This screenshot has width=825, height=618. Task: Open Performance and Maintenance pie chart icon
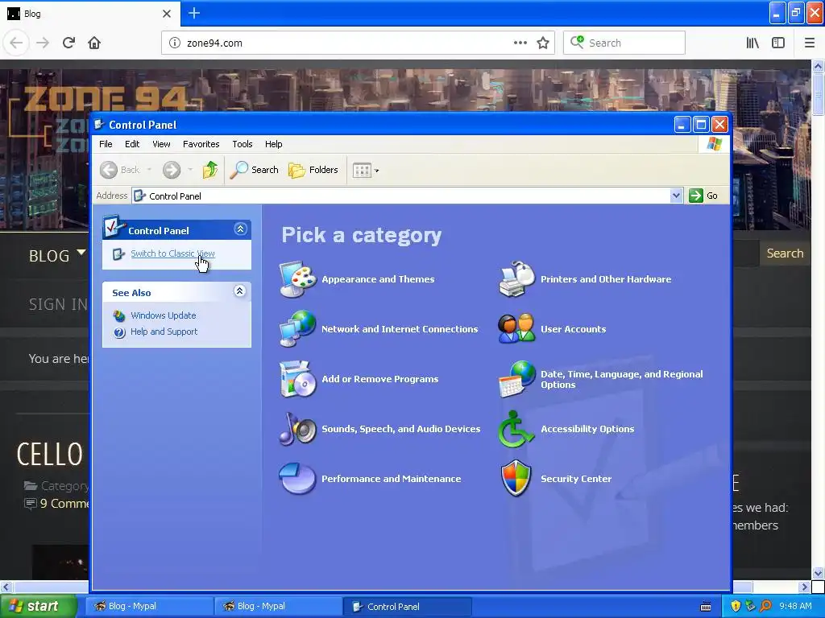[298, 479]
